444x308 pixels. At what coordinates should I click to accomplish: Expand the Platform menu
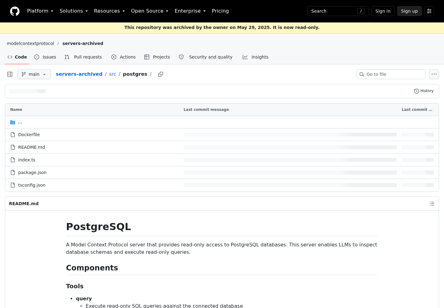(40, 11)
